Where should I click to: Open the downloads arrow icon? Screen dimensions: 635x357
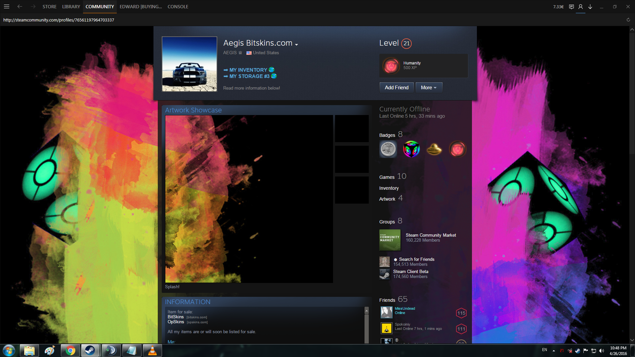tap(590, 7)
